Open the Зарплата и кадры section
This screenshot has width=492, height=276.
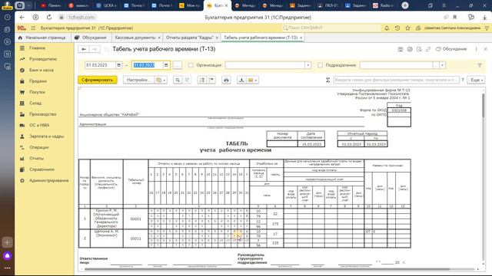click(x=46, y=136)
